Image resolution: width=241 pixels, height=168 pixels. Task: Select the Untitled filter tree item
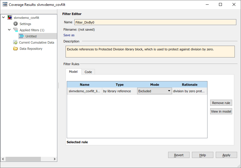pos(31,36)
